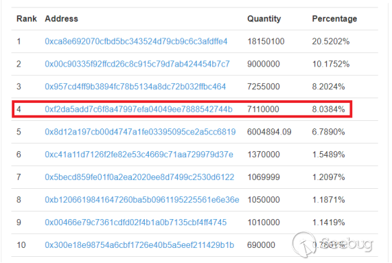The height and width of the screenshot is (263, 392).
Task: Click the quantity 7110000 in highlighted row
Action: [263, 109]
